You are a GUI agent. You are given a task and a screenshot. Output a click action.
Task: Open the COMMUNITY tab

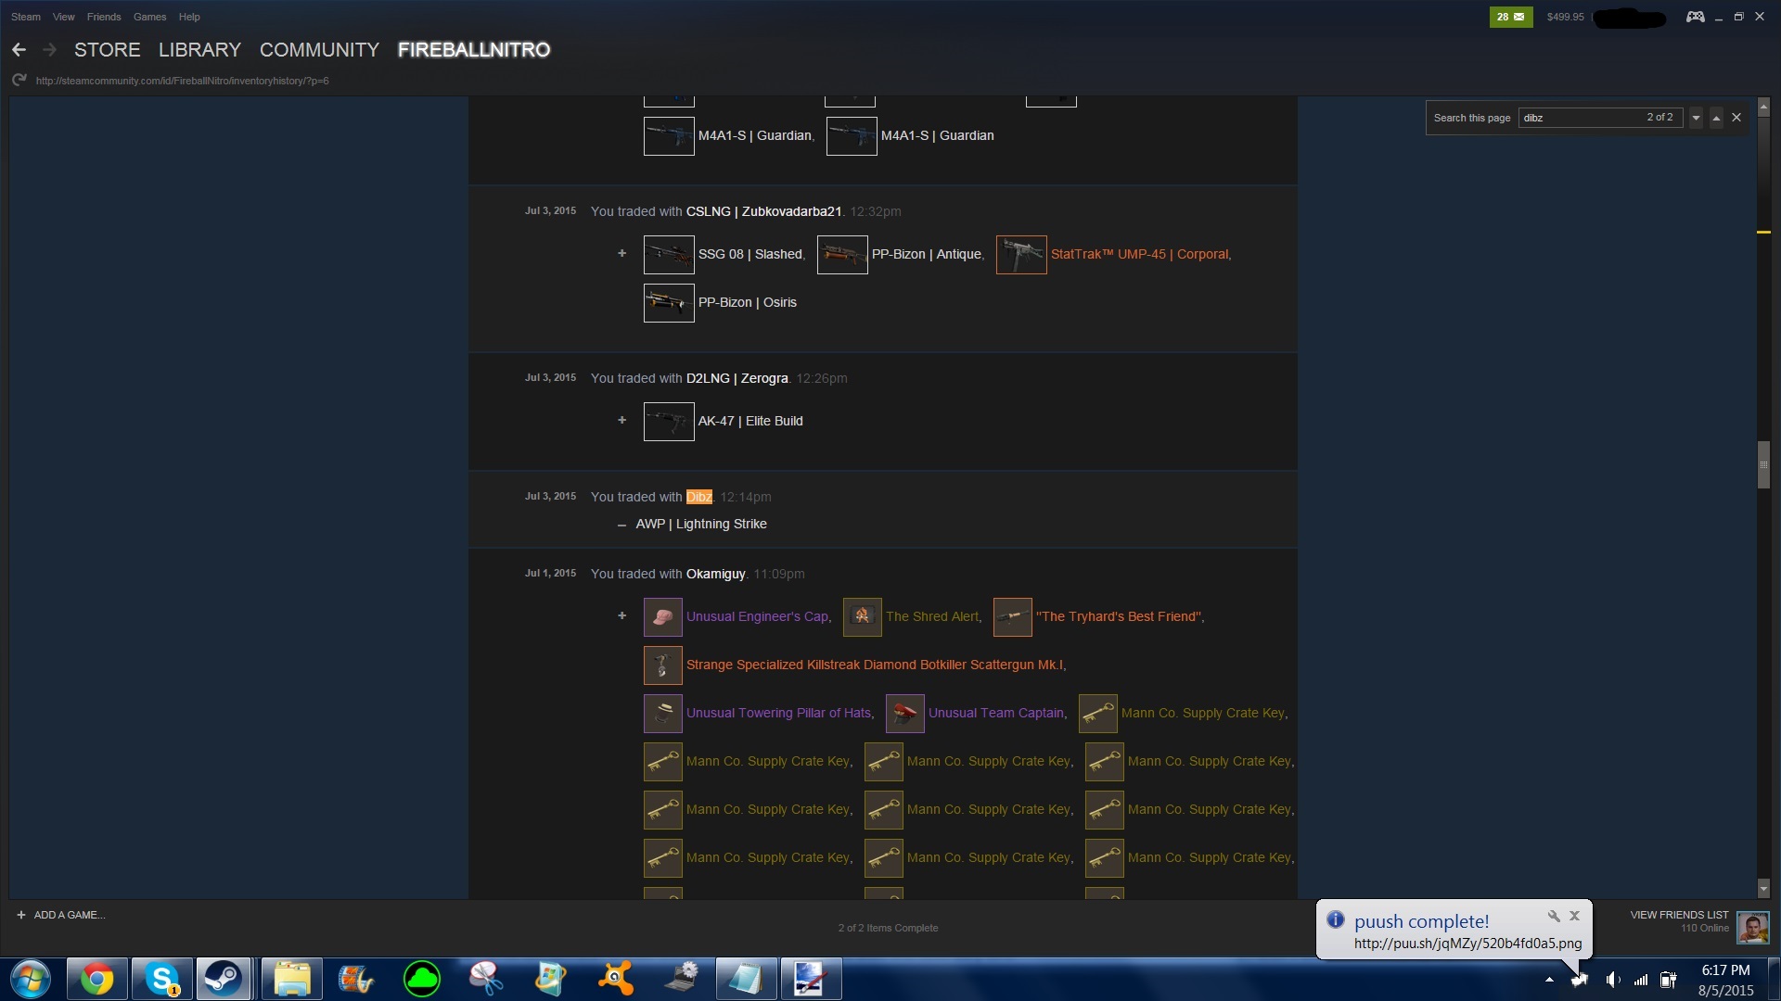pos(319,50)
